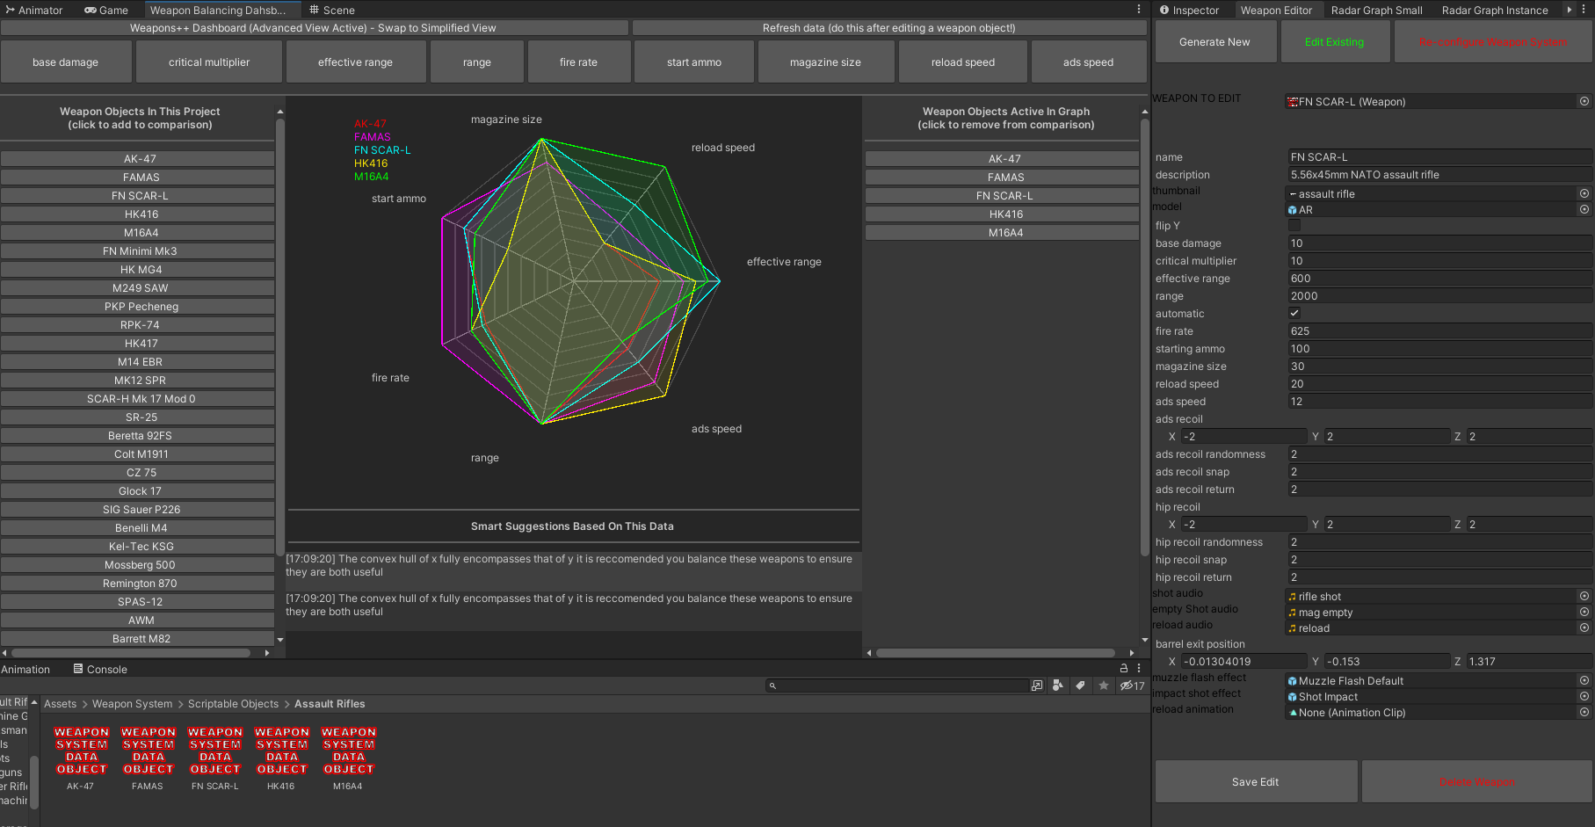Swap to Simplified View via dashboard header button
Screen dimensions: 1595x827
tap(313, 27)
